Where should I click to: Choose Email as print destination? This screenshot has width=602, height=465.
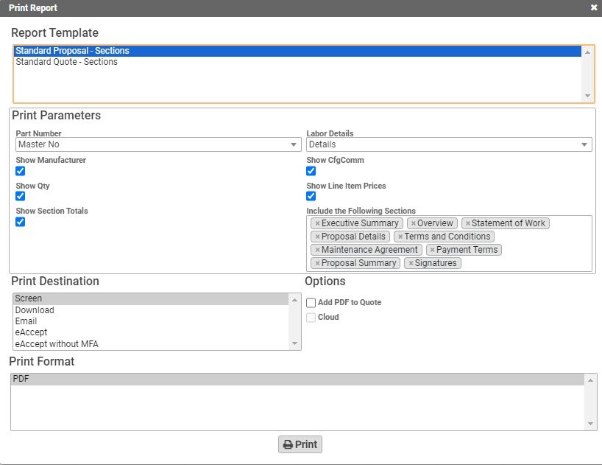point(26,321)
